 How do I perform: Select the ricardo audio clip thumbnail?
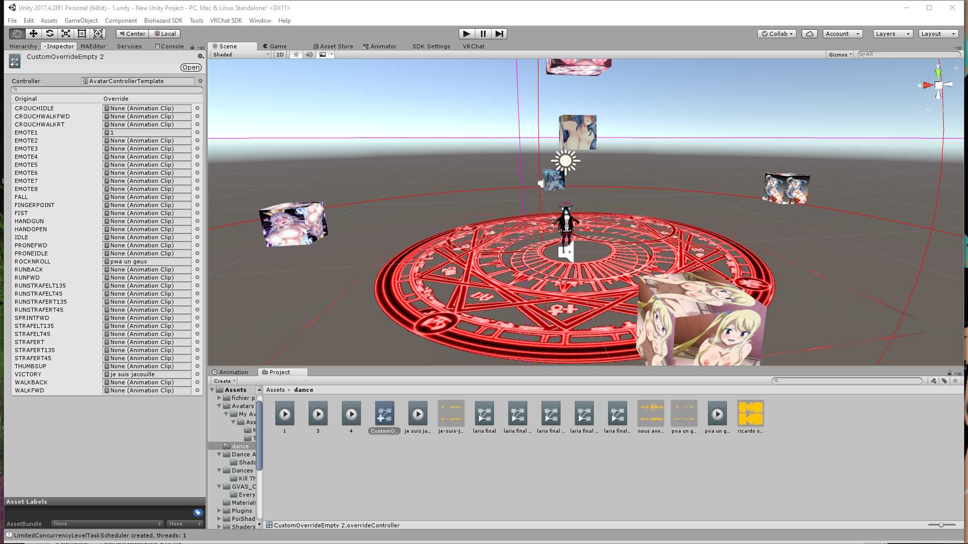750,414
